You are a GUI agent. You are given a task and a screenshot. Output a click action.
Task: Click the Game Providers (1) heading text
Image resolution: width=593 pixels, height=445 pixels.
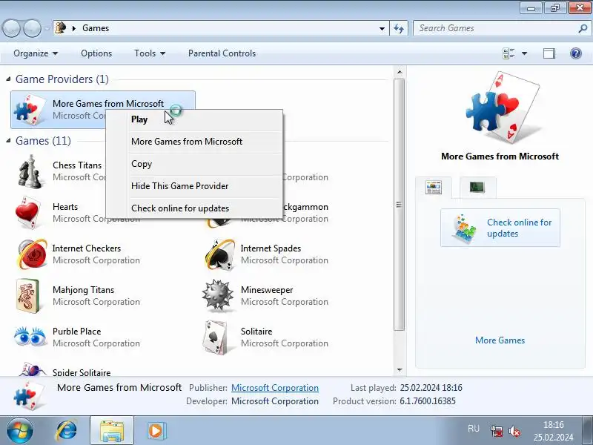(62, 79)
